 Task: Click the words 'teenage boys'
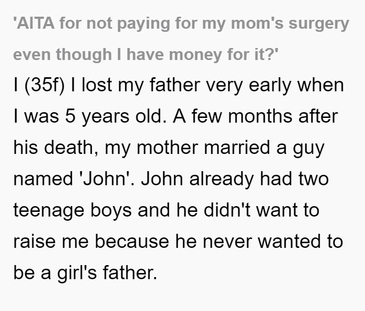click(72, 211)
